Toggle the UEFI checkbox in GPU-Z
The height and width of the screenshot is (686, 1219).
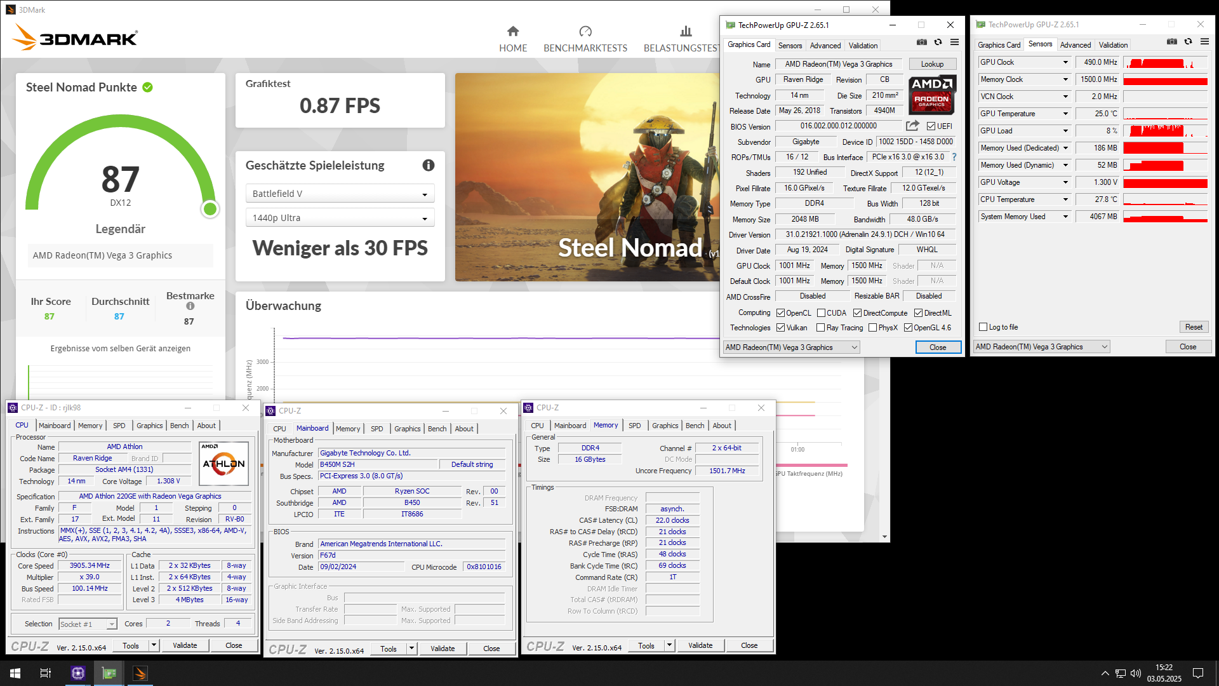931,126
